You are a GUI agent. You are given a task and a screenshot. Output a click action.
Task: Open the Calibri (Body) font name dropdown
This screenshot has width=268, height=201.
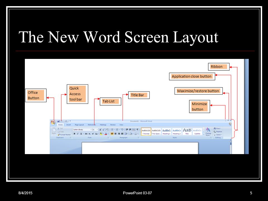point(91,130)
